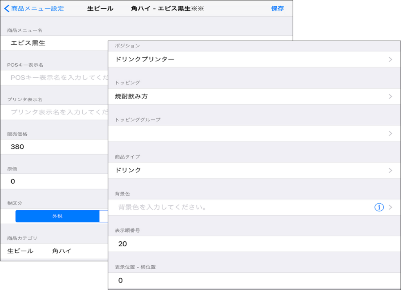
Task: Tap the blue back chevron icon
Action: [x=7, y=9]
